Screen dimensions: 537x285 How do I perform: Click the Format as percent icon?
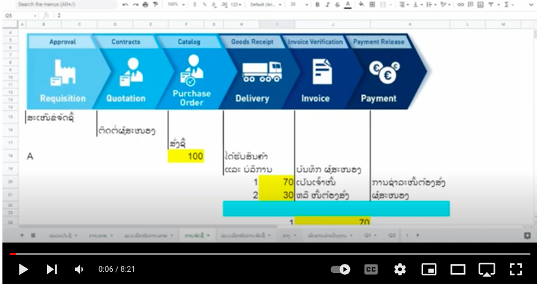click(x=205, y=4)
